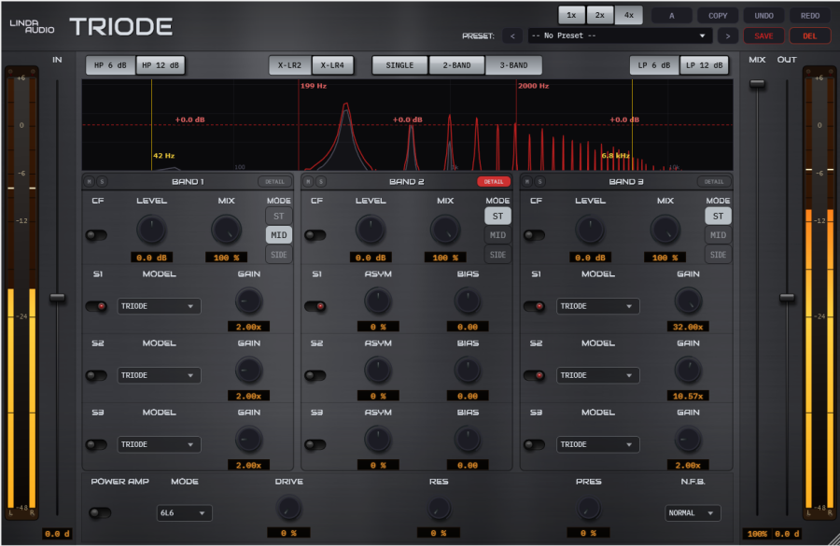The image size is (840, 546).
Task: Click the Band 2 S1 BIAS knob
Action: (468, 301)
